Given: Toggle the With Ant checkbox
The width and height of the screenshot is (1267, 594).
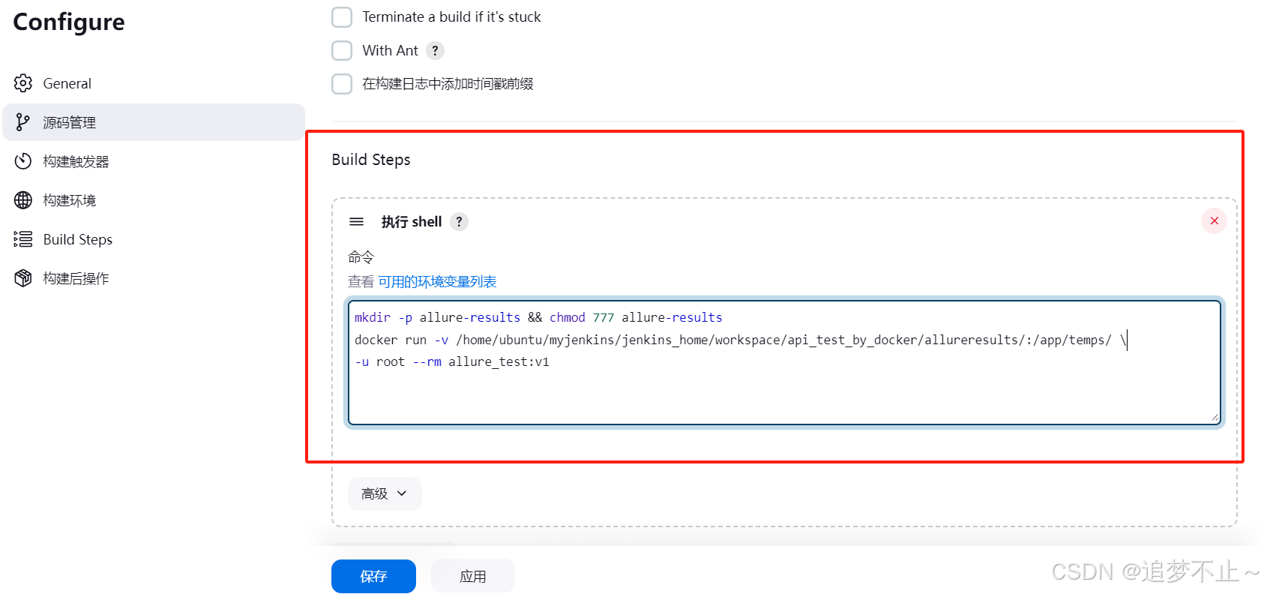Looking at the screenshot, I should pos(342,50).
